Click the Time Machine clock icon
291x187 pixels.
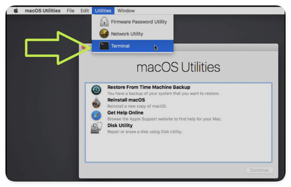pos(96,90)
